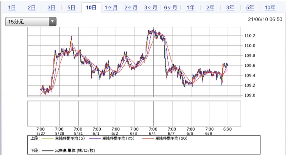Click the orange line swatch for 単純移動平均(50)

pyautogui.click(x=148, y=139)
